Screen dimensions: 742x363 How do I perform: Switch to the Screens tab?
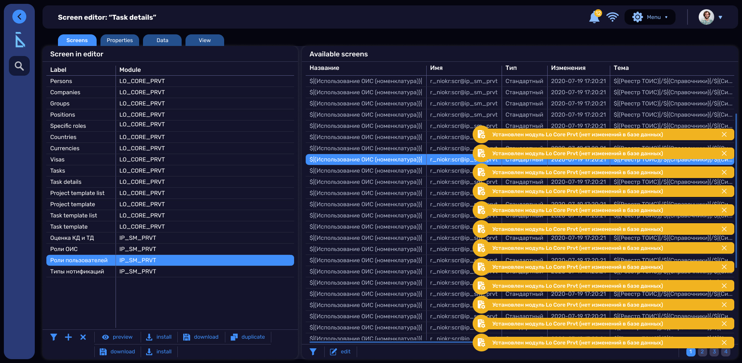(x=77, y=40)
